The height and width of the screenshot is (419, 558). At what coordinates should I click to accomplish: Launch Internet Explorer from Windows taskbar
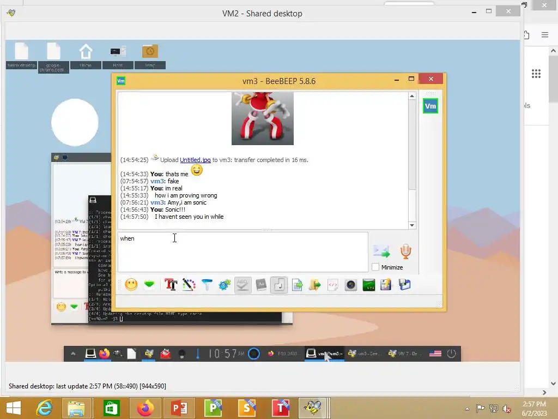(x=44, y=408)
